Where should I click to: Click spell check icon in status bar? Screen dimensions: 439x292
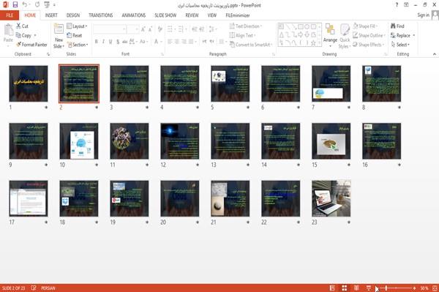(x=34, y=288)
